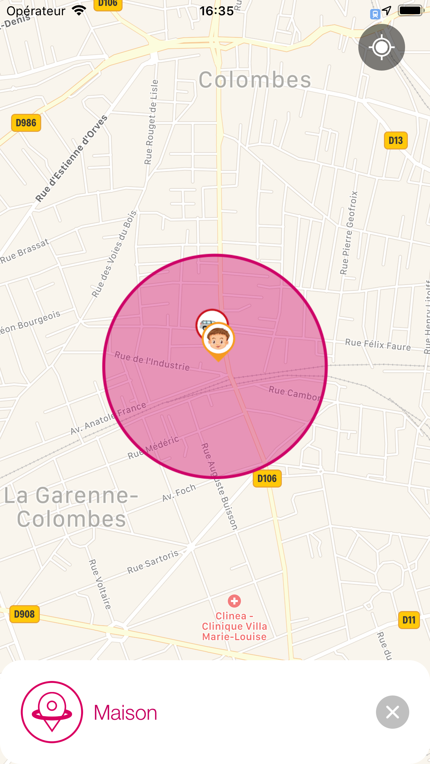Tap the Rue de l'Industrie street label
This screenshot has width=430, height=764.
pyautogui.click(x=152, y=361)
